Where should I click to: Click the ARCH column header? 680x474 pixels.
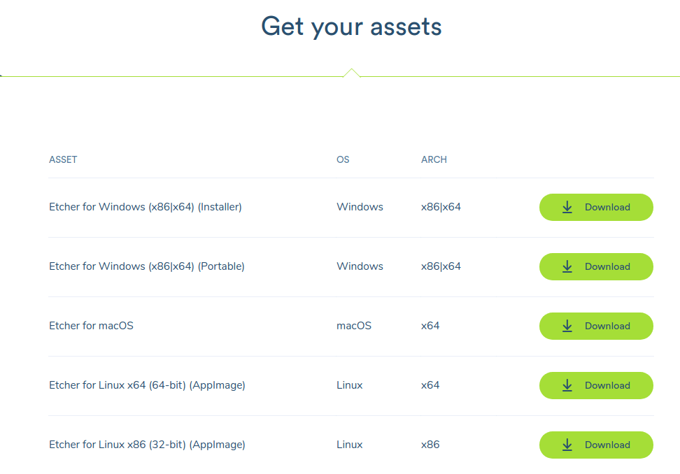pos(434,159)
